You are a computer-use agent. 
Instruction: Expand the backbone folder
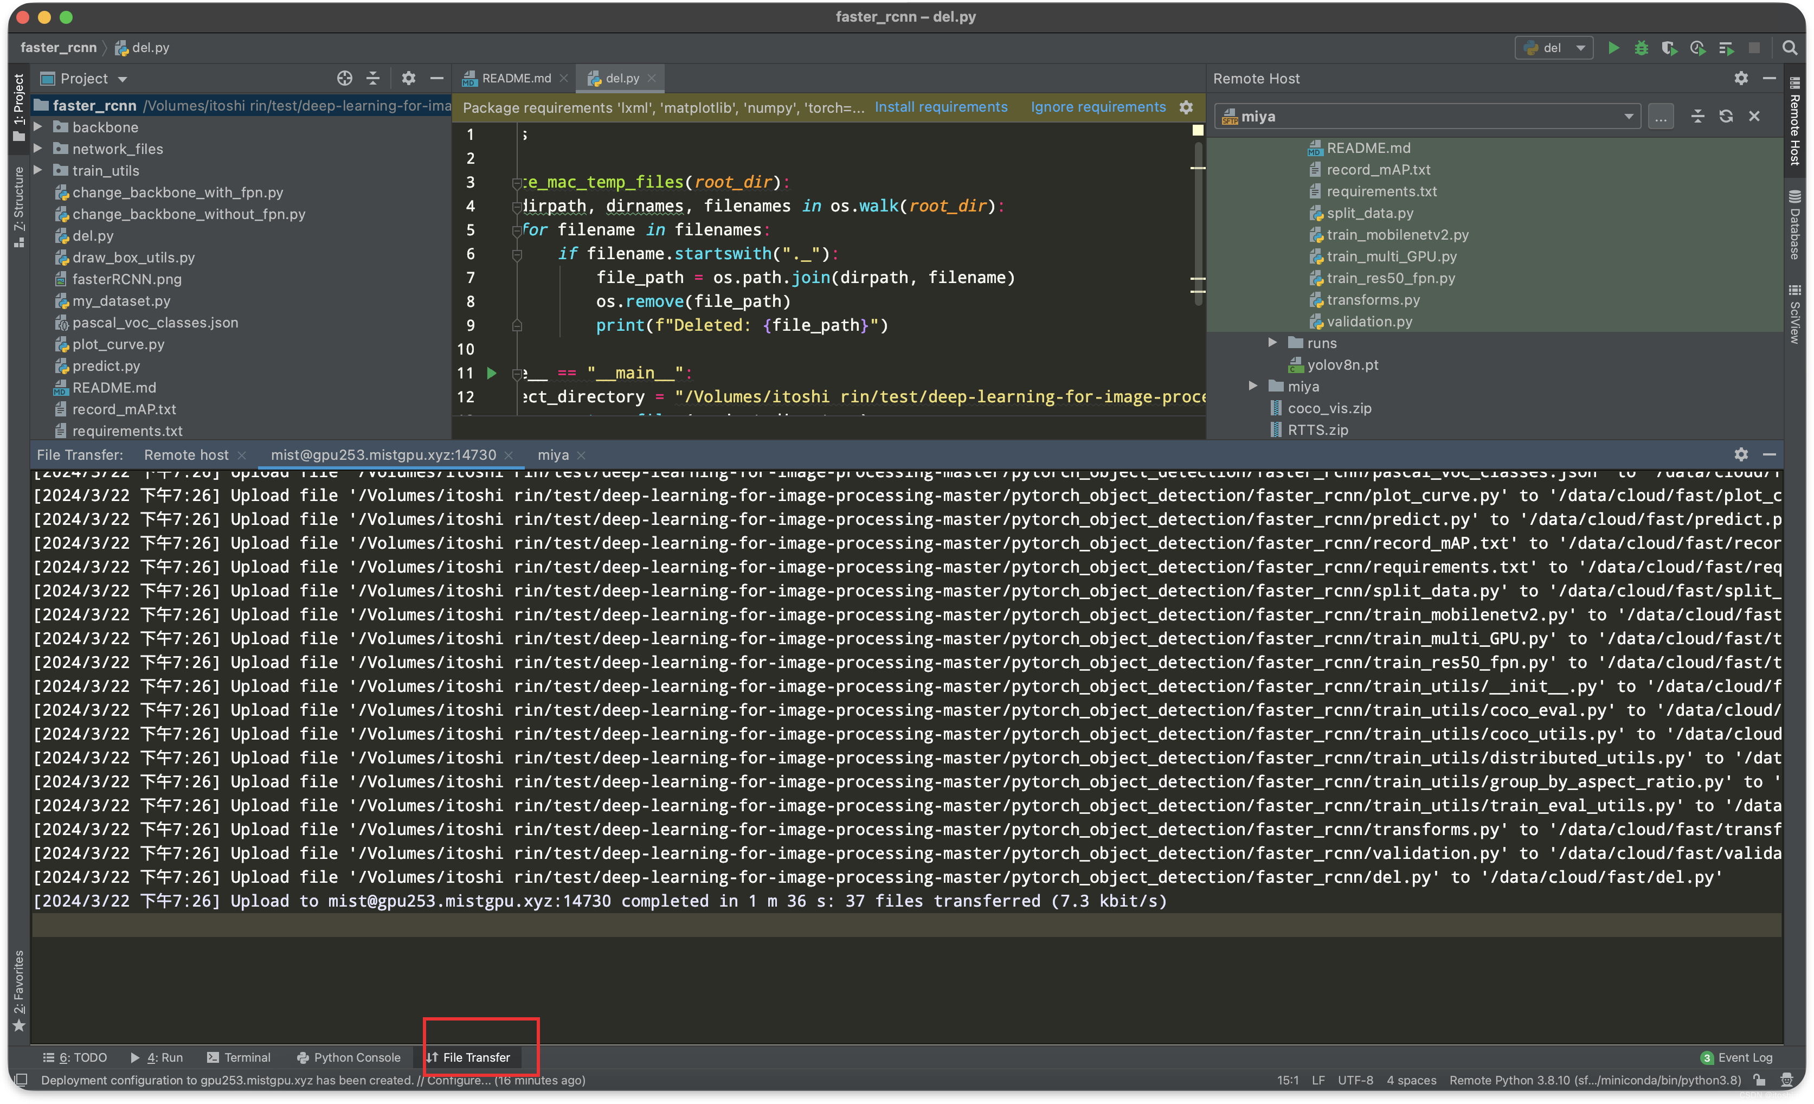click(x=38, y=127)
